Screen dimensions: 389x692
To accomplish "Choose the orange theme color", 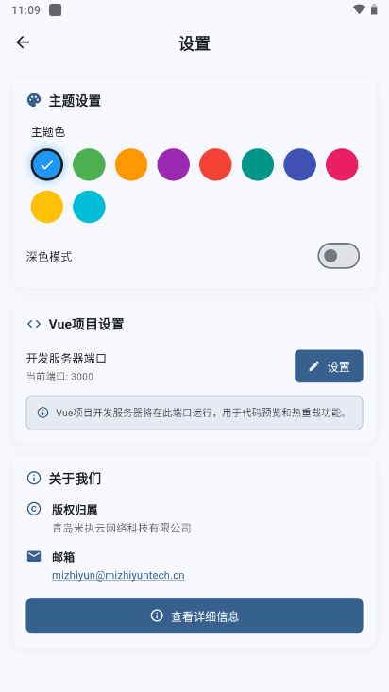I will (131, 164).
